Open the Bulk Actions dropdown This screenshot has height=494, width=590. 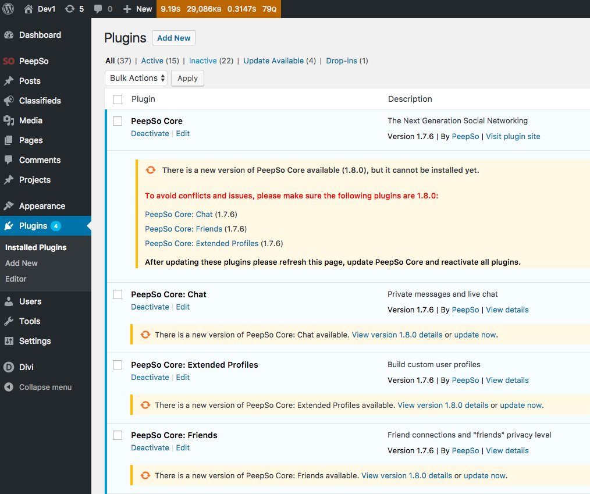[x=136, y=78]
